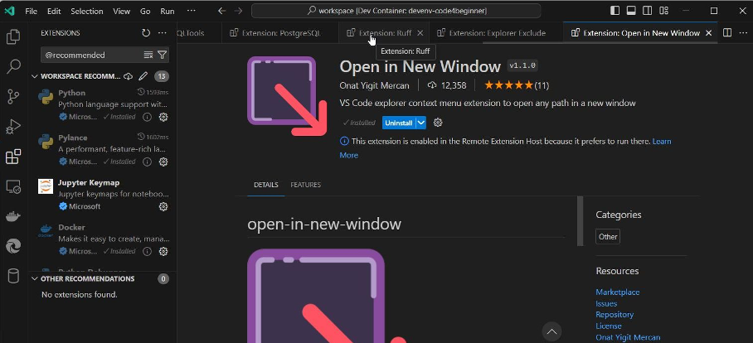Click the scroll-to-top chevron button
Image resolution: width=753 pixels, height=343 pixels.
coord(551,331)
